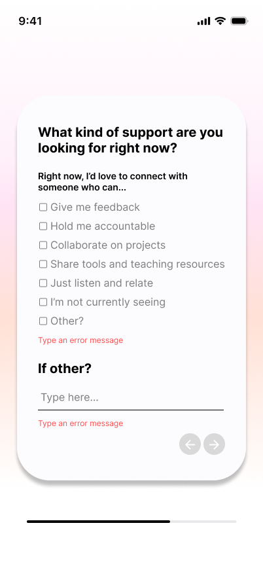Toggle the I'm not currently seeing checkbox

point(43,302)
